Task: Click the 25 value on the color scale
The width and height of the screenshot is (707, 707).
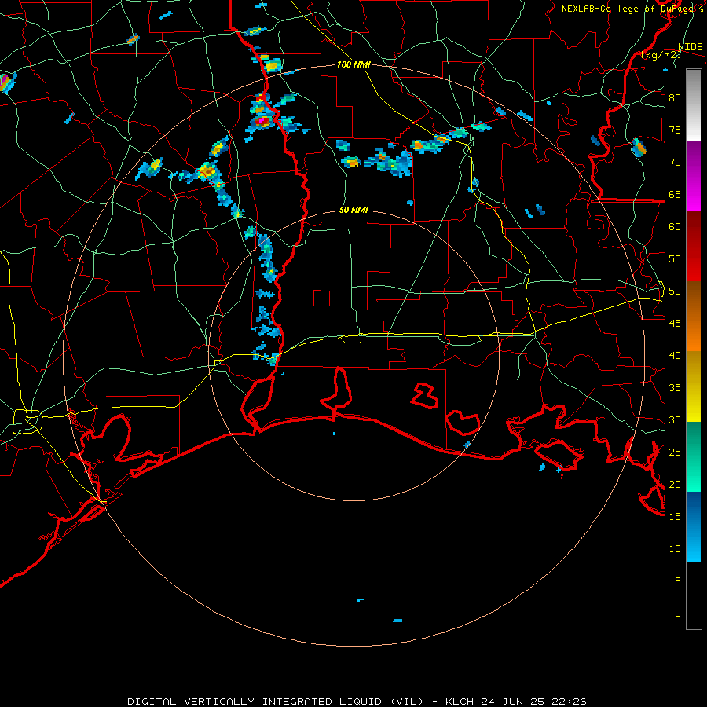Action: point(675,452)
